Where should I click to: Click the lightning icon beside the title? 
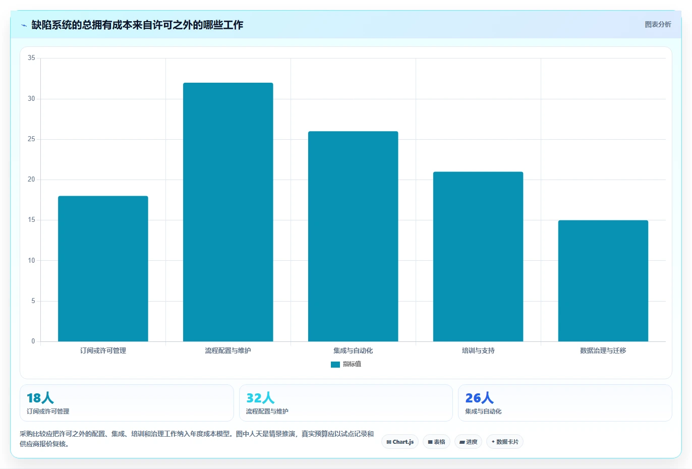coord(24,25)
